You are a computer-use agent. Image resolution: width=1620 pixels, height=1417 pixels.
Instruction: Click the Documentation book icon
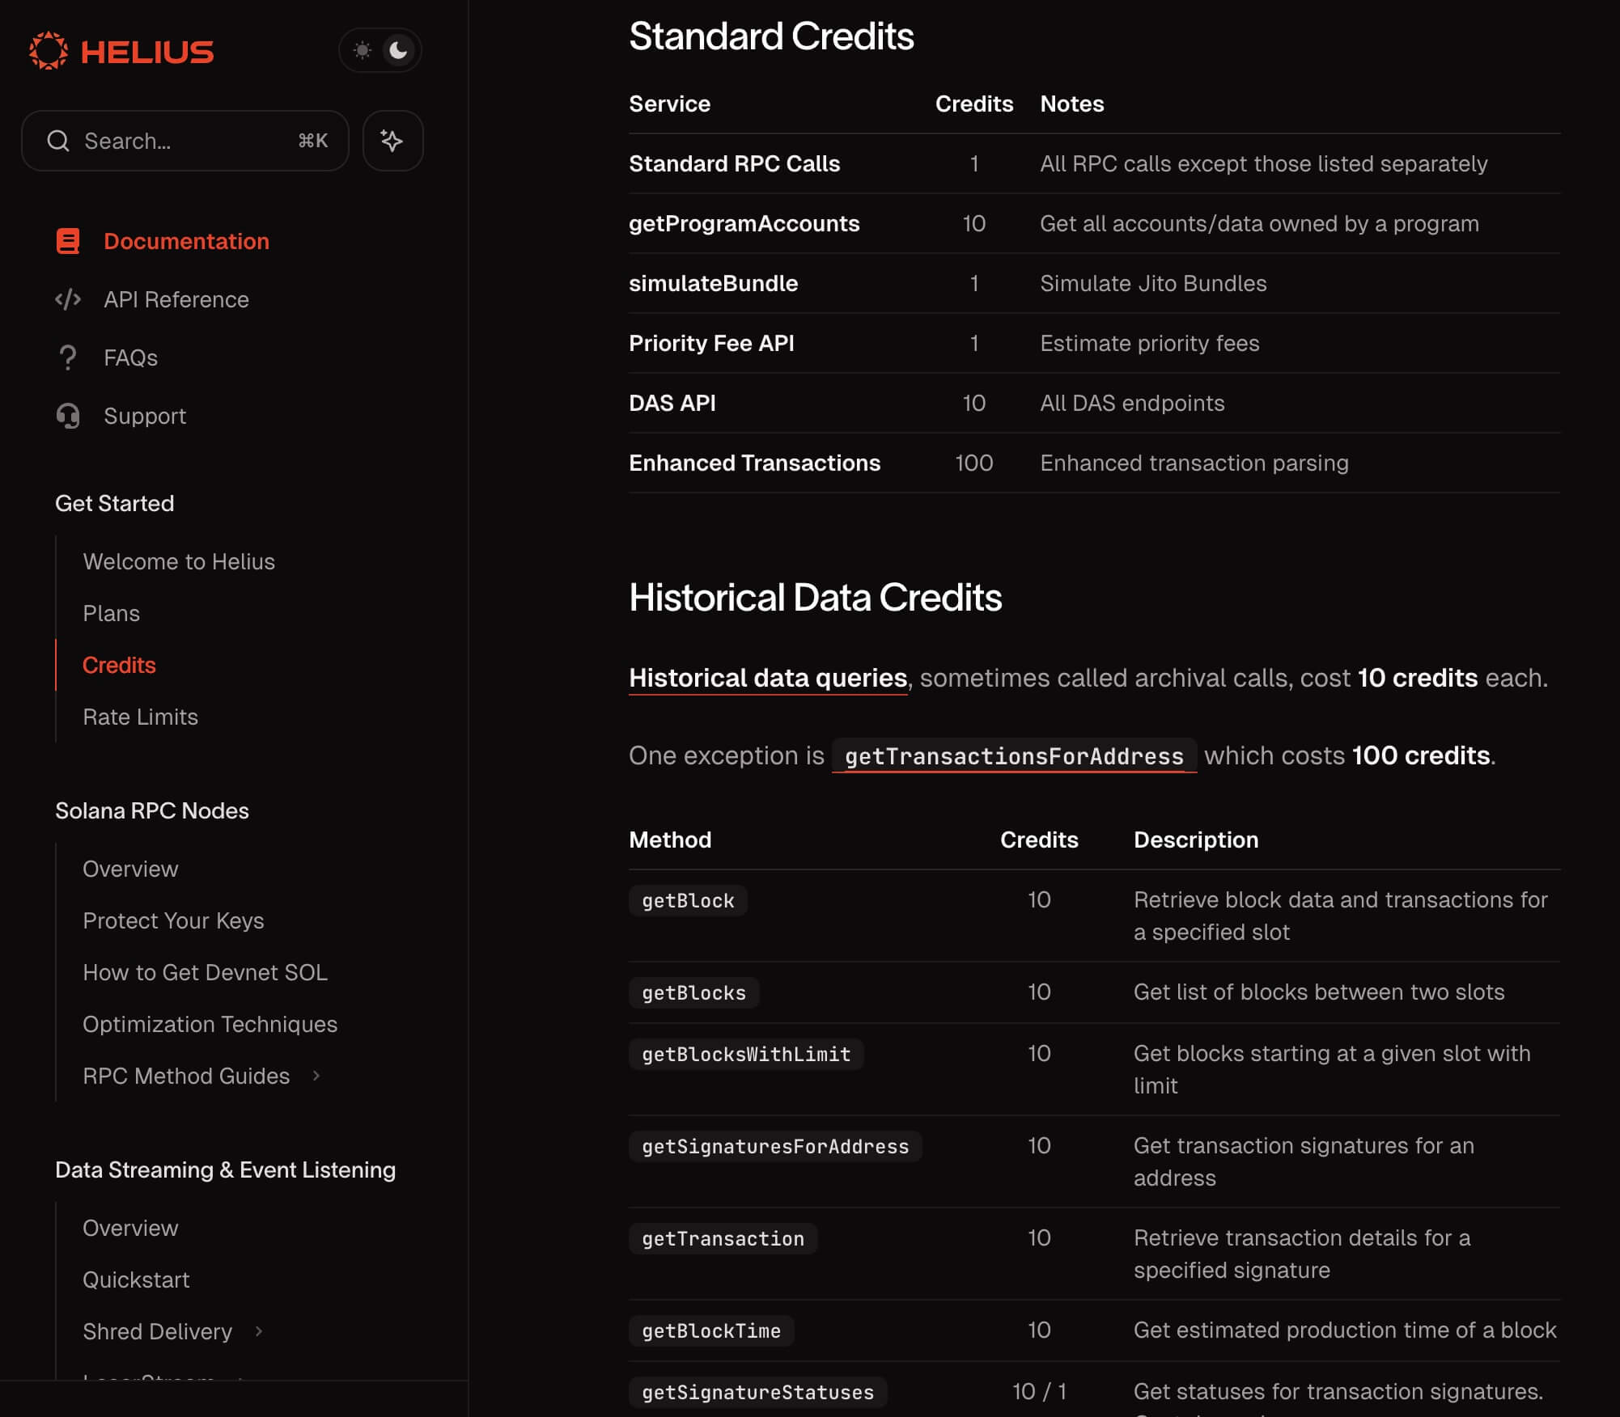[x=68, y=241]
